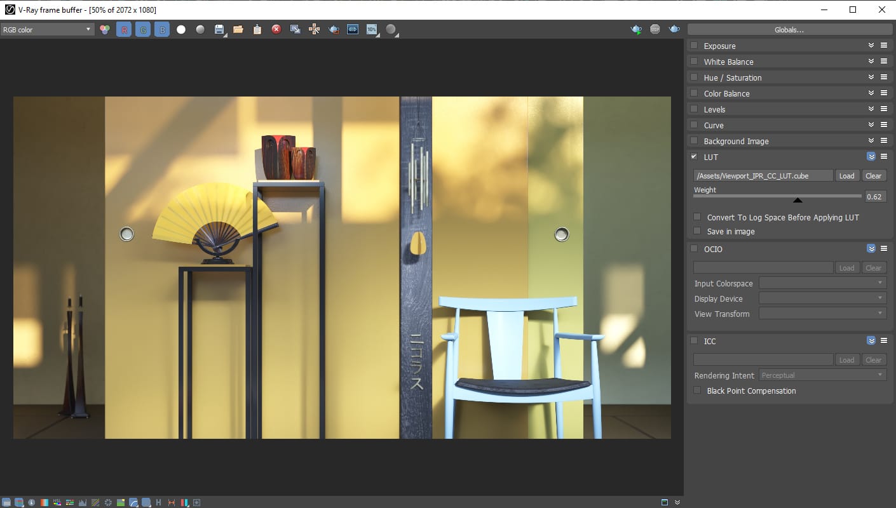Check the Save in image option
This screenshot has width=896, height=508.
(698, 231)
